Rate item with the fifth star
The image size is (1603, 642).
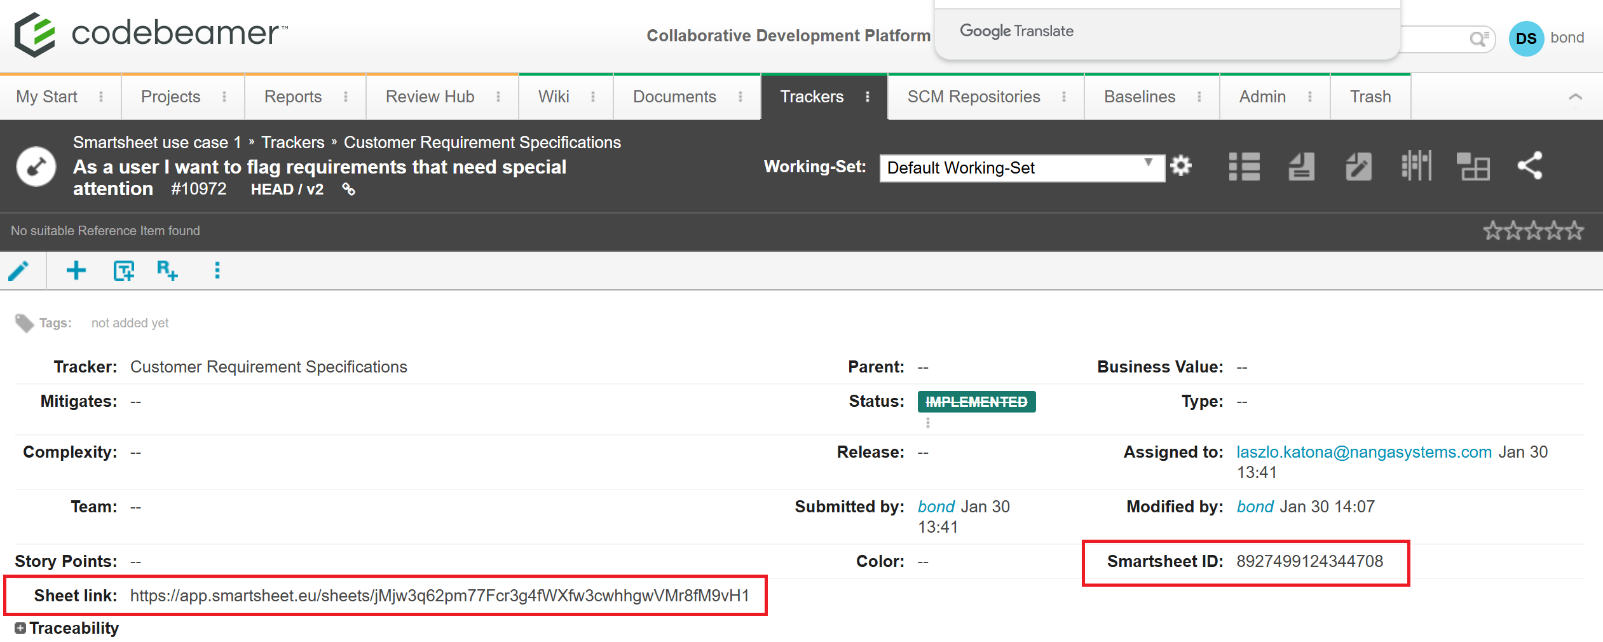tap(1574, 230)
